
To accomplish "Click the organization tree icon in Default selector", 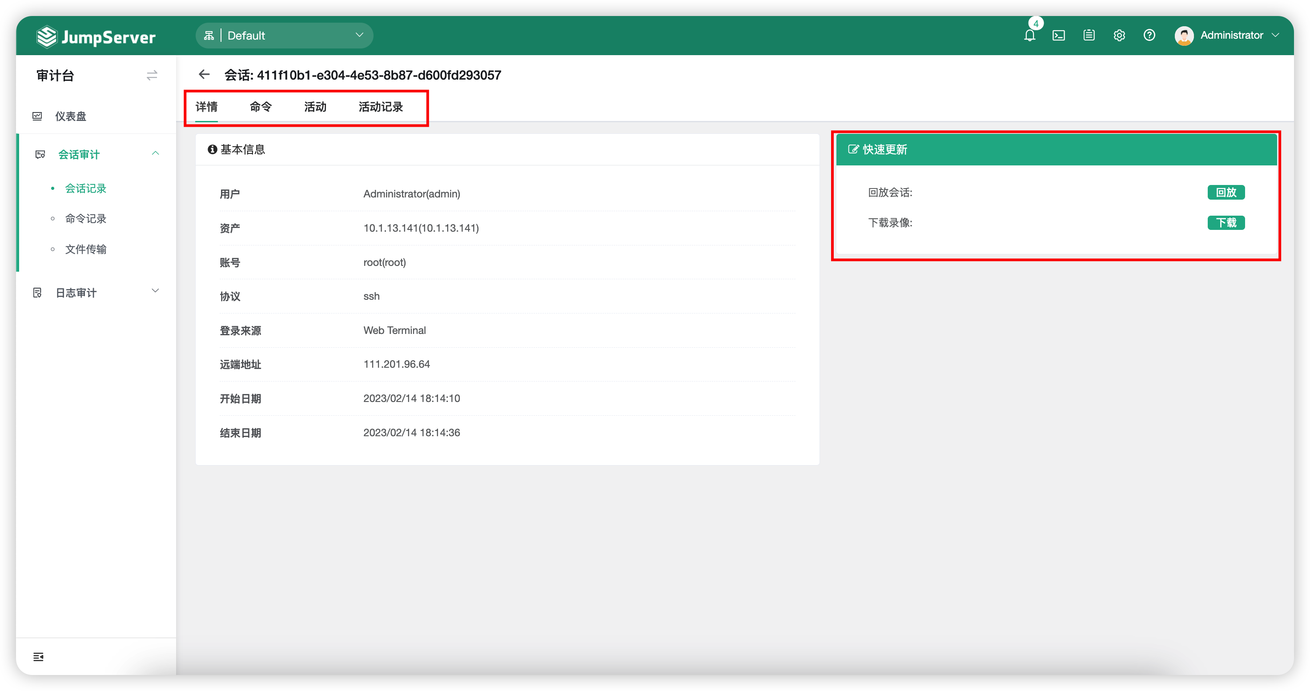I will pos(209,36).
